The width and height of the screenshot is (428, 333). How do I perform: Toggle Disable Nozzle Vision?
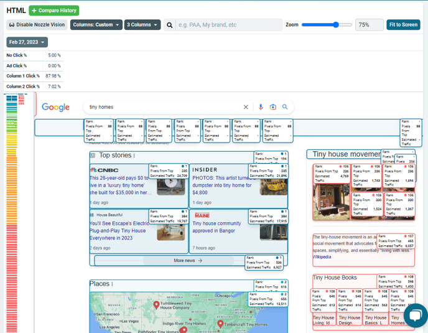click(x=37, y=24)
